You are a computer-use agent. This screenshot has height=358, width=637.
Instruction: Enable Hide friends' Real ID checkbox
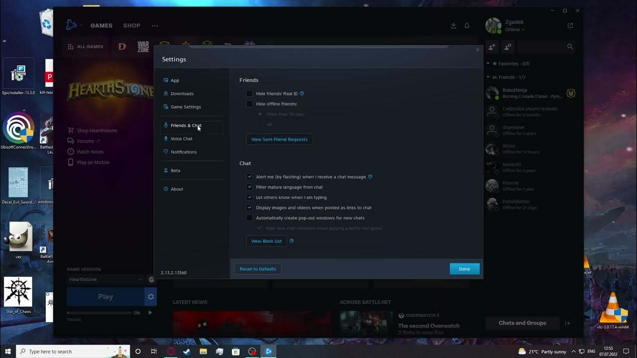[249, 93]
